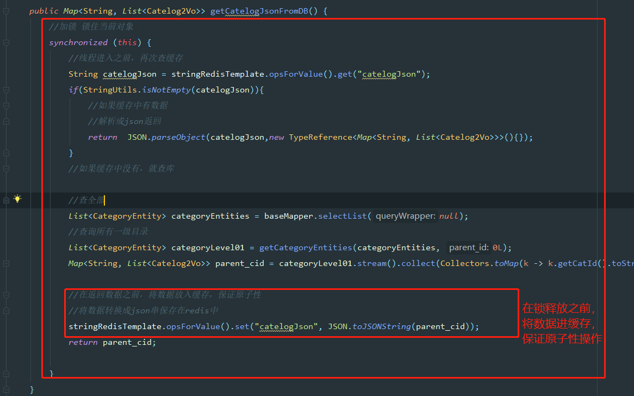Click fold marker beside //在返回数据之前 comment

tap(6, 295)
